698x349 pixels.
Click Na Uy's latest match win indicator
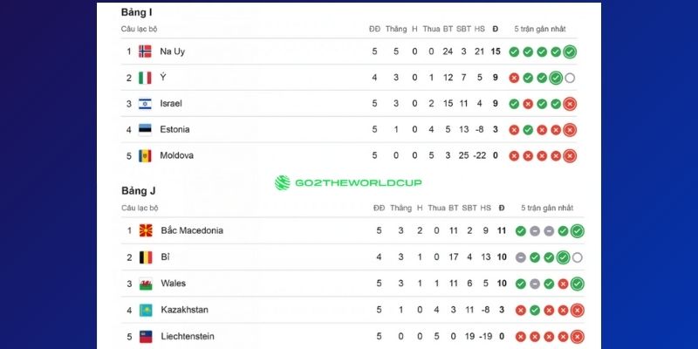pyautogui.click(x=570, y=51)
